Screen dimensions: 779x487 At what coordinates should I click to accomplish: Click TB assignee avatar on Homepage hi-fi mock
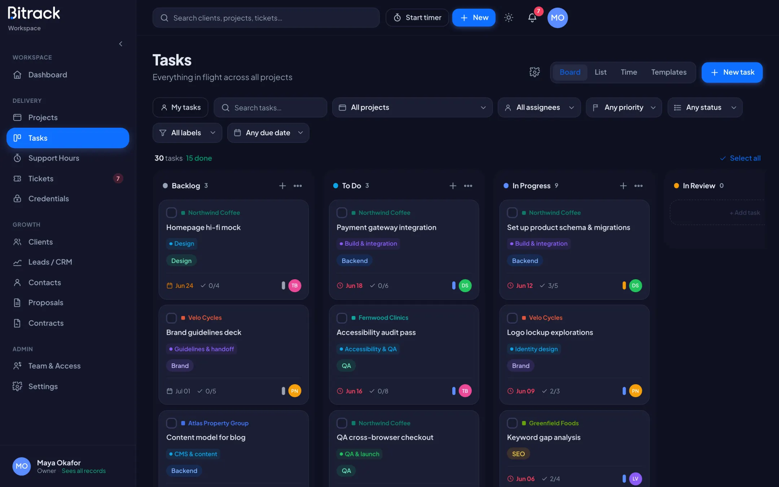click(295, 286)
